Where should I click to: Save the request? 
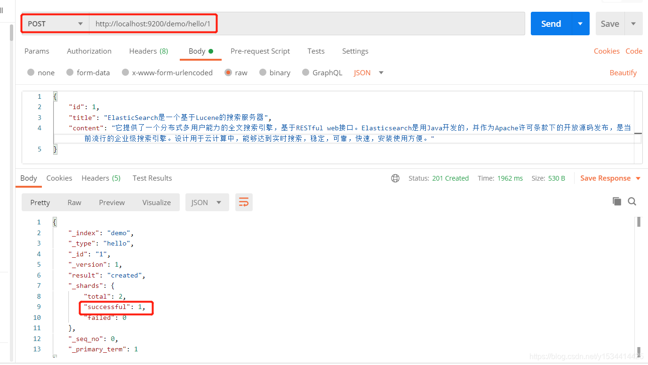click(610, 24)
